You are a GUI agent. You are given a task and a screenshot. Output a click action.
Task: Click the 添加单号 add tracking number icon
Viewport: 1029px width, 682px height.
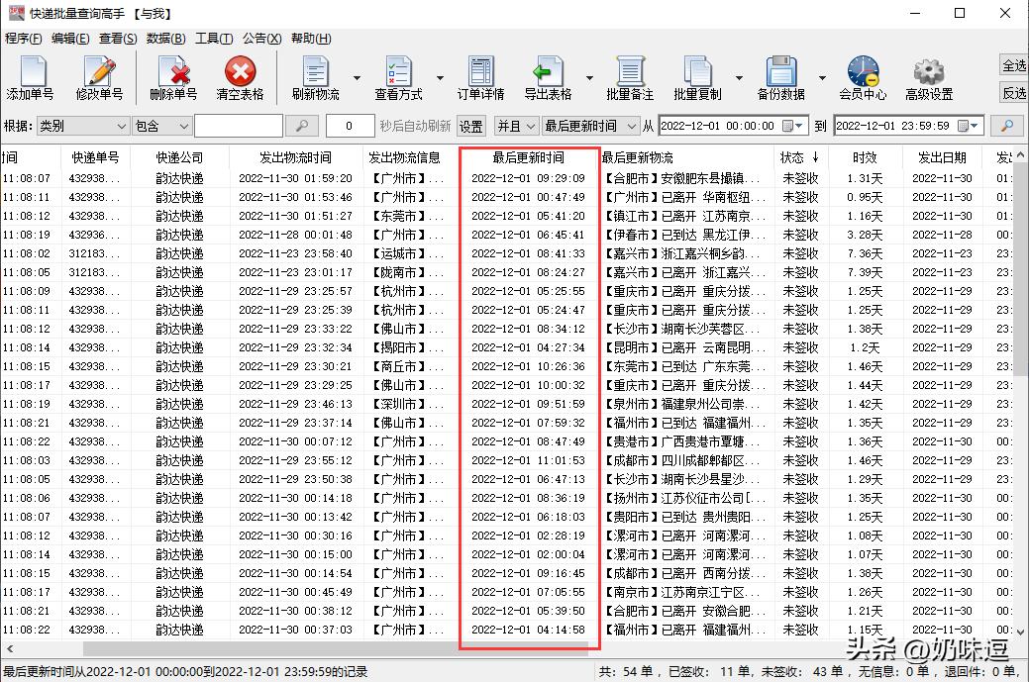pyautogui.click(x=32, y=77)
